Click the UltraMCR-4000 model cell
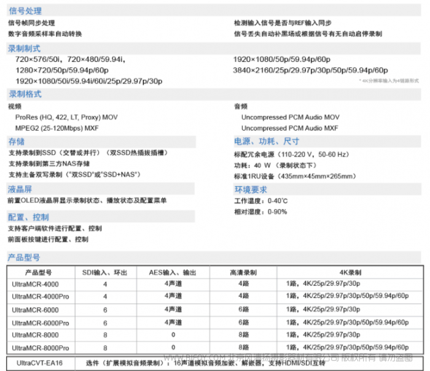Screen dimensions: 430x371 pyautogui.click(x=36, y=284)
